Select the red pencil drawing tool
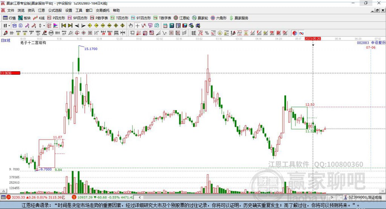This screenshot has height=209, width=386. coord(5,33)
